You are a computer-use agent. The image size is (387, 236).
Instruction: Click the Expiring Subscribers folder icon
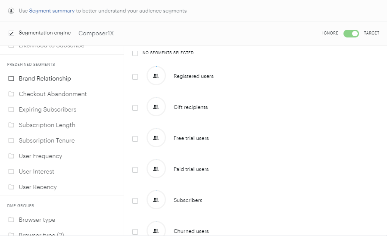(11, 109)
